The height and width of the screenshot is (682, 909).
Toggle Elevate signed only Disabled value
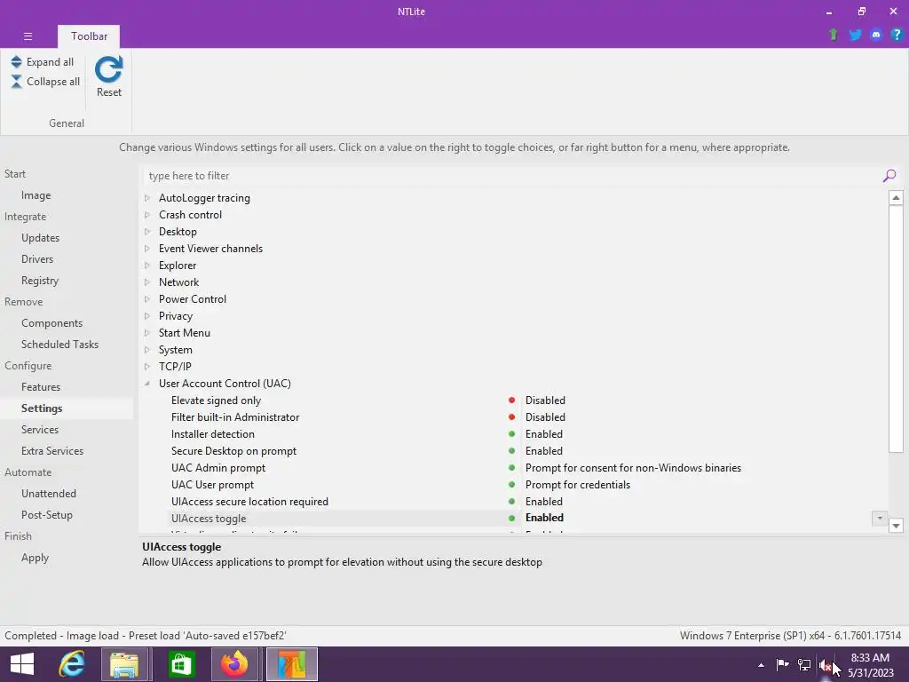545,400
